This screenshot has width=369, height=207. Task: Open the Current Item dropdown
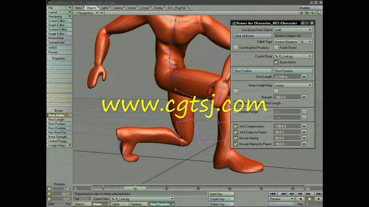tap(143, 199)
